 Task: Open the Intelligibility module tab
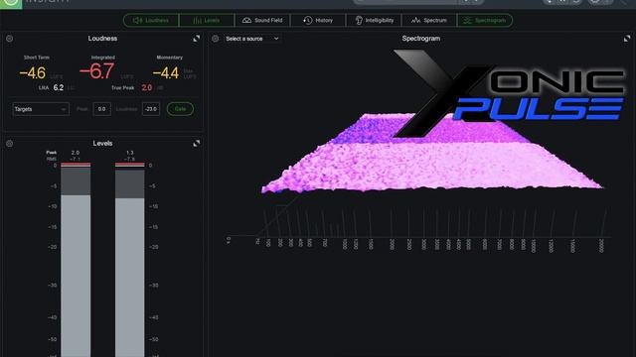click(x=374, y=20)
